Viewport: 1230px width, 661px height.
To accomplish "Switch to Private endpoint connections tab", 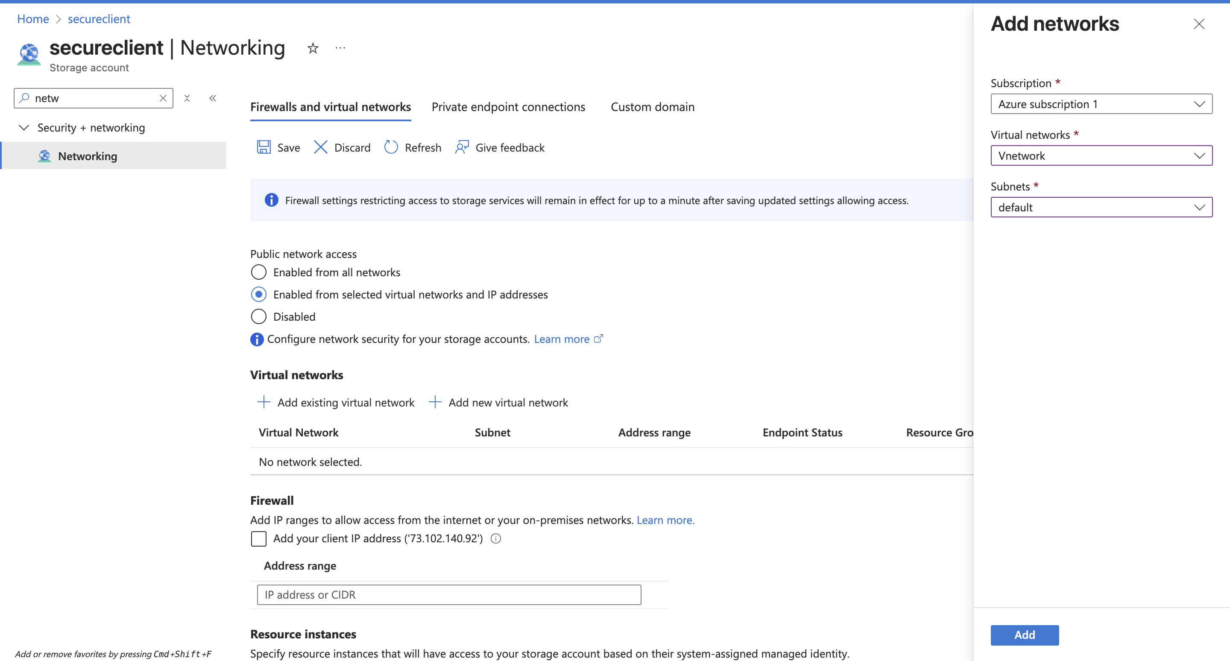I will (508, 107).
